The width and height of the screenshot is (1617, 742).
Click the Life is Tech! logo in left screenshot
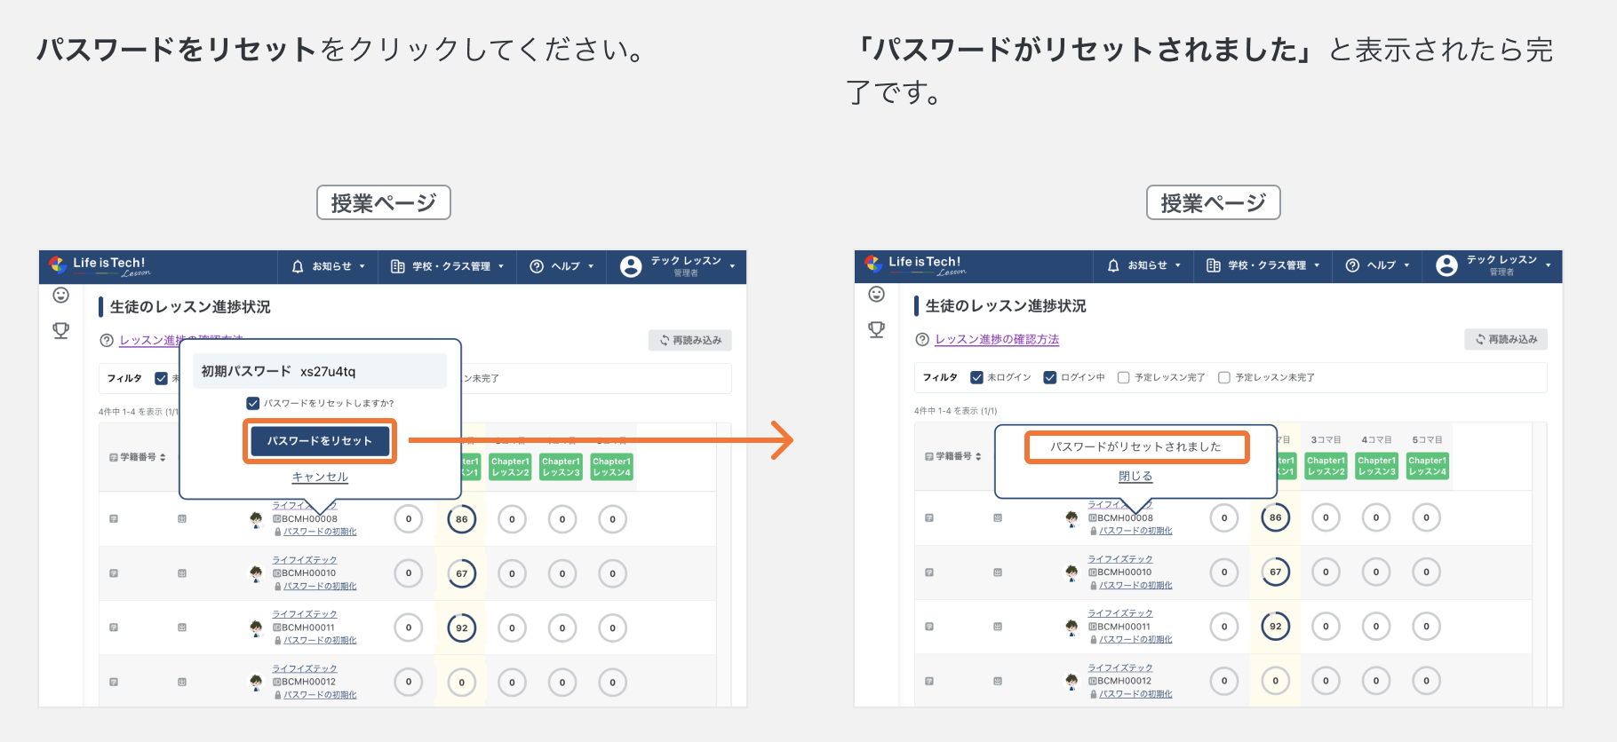click(x=99, y=265)
